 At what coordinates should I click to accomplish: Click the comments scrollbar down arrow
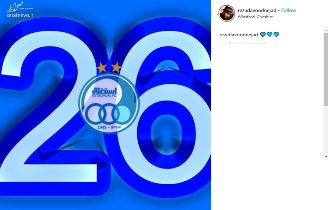326,157
